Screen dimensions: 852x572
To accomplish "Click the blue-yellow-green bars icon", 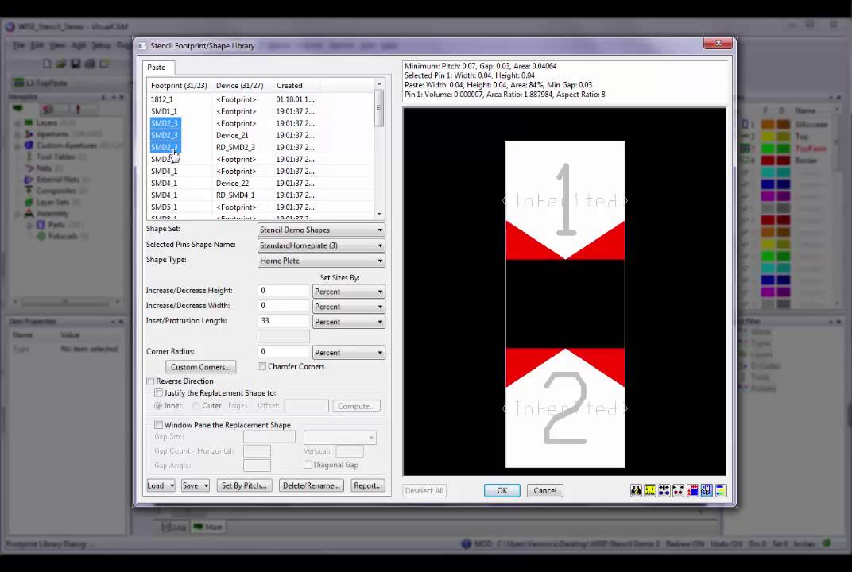I will click(721, 490).
